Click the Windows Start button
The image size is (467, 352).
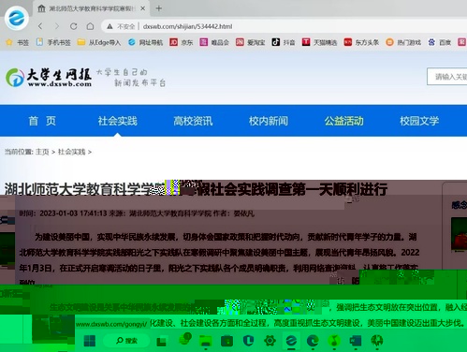click(x=90, y=341)
